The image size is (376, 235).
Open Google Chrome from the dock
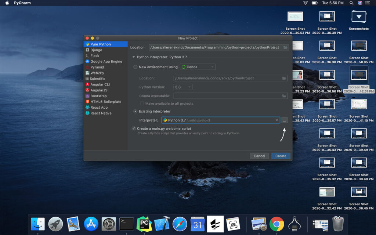tap(277, 224)
